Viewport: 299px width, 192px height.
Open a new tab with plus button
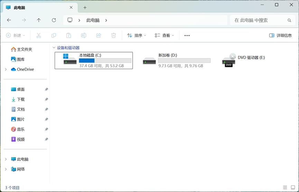[x=85, y=8]
